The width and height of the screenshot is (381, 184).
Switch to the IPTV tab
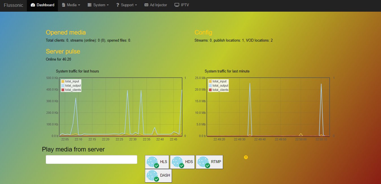pyautogui.click(x=182, y=5)
